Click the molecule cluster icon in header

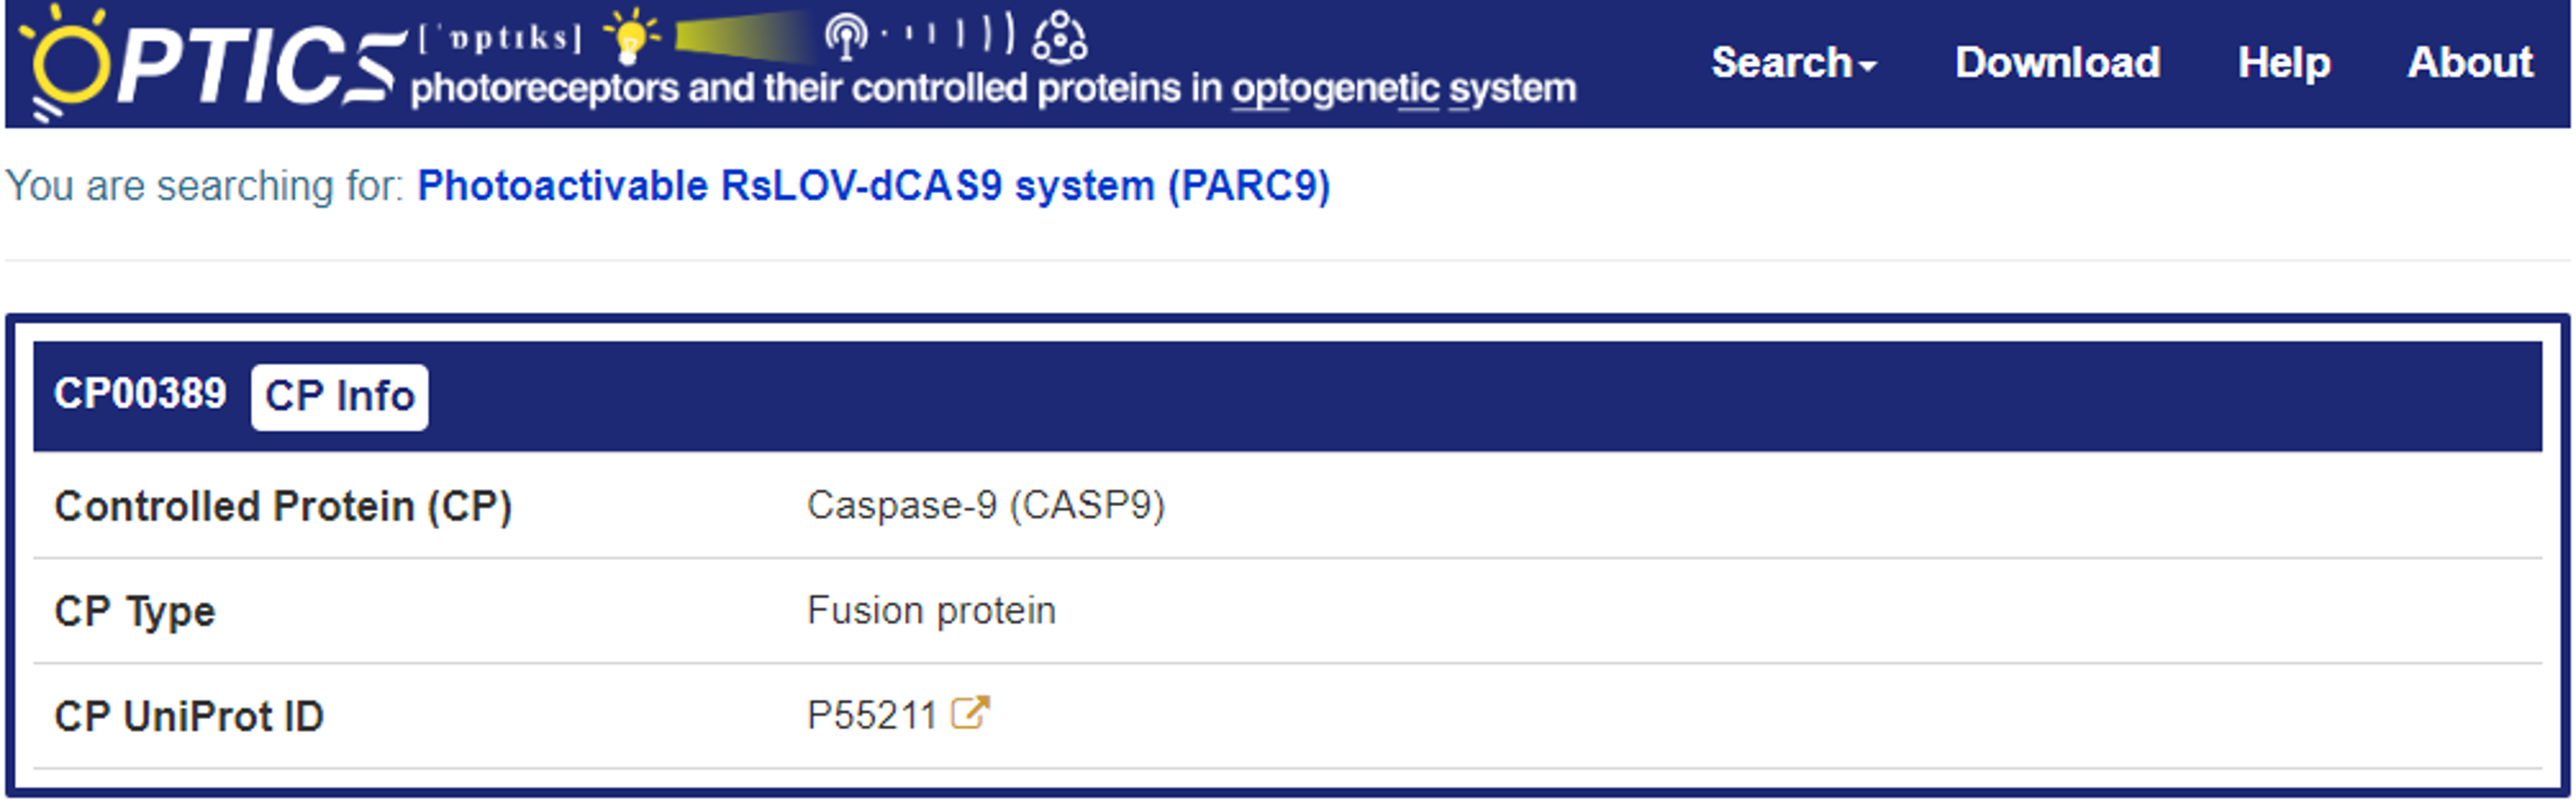(x=1059, y=37)
